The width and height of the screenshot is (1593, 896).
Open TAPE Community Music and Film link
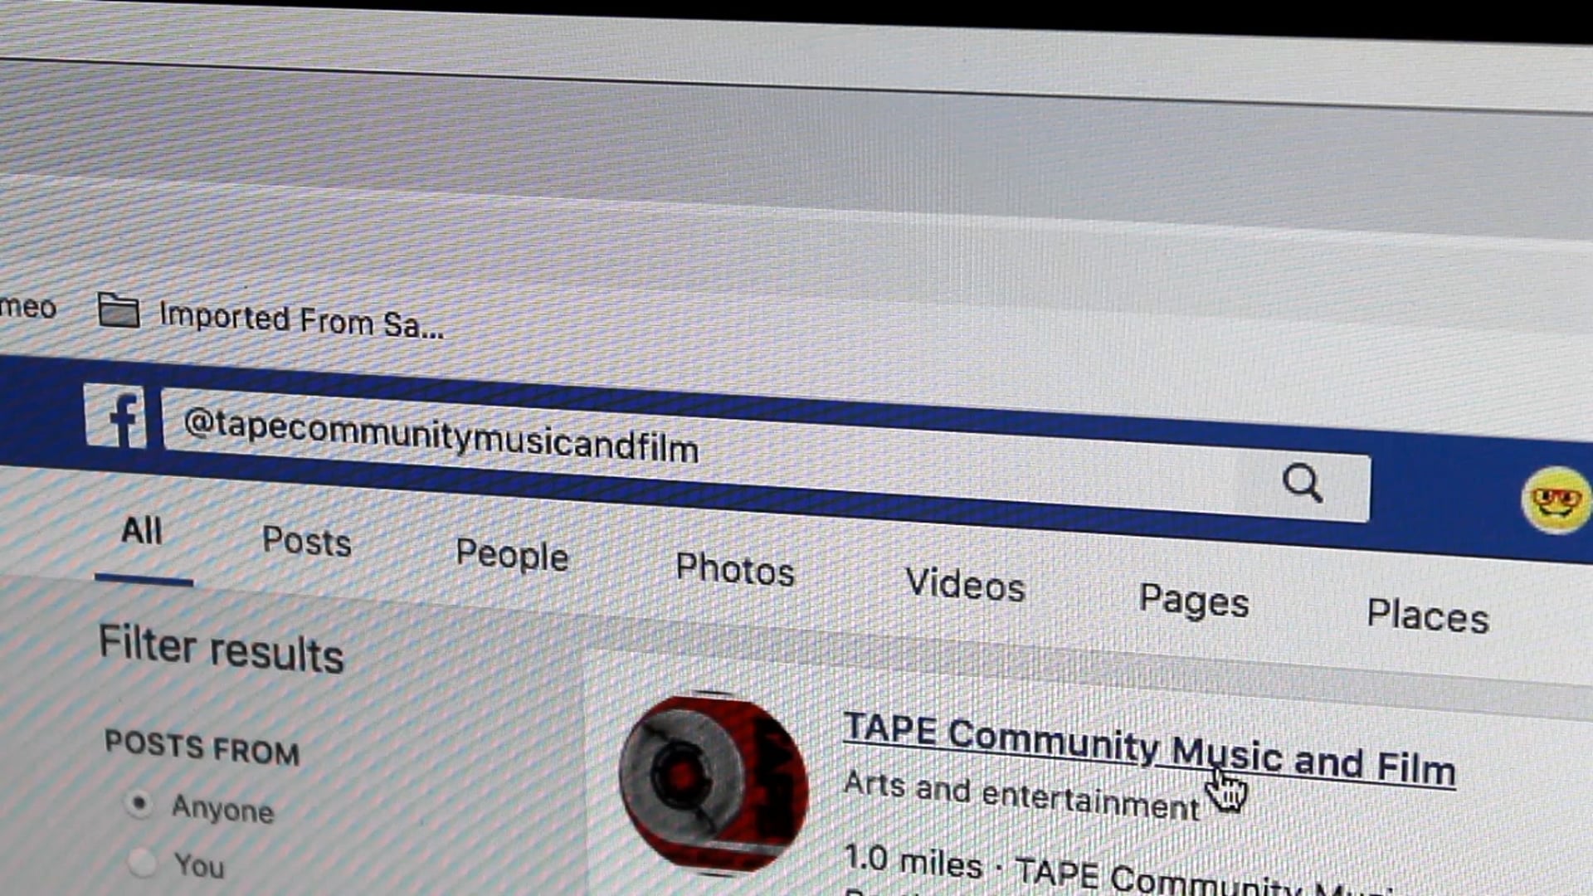click(x=1149, y=749)
